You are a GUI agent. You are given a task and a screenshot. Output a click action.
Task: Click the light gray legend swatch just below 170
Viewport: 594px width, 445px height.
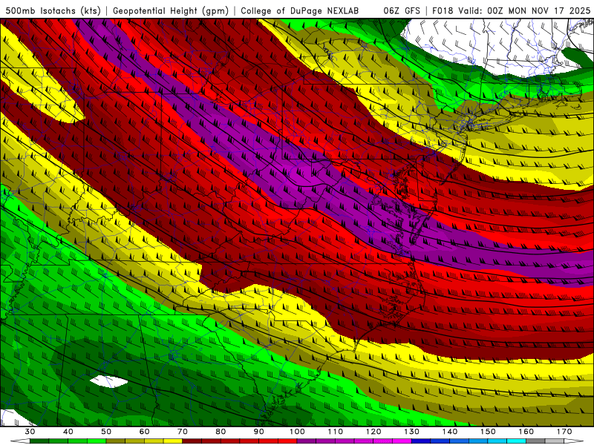coord(555,441)
